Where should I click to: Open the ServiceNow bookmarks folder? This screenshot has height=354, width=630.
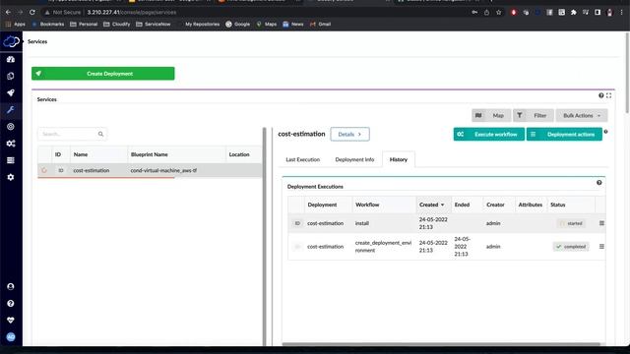pyautogui.click(x=154, y=24)
